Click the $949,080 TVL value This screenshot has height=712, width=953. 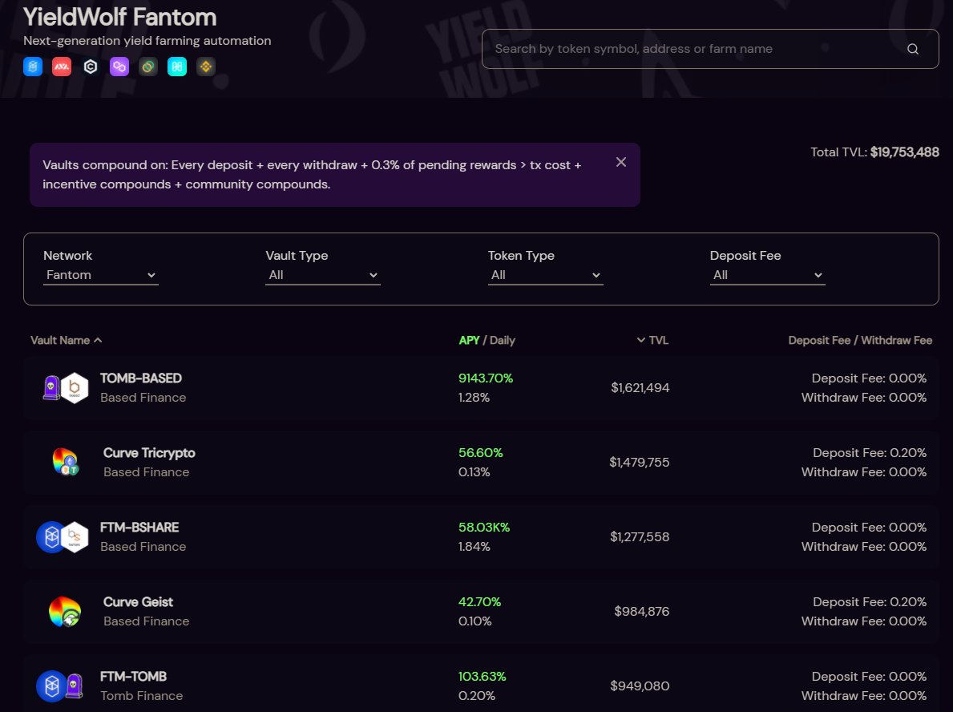(640, 686)
